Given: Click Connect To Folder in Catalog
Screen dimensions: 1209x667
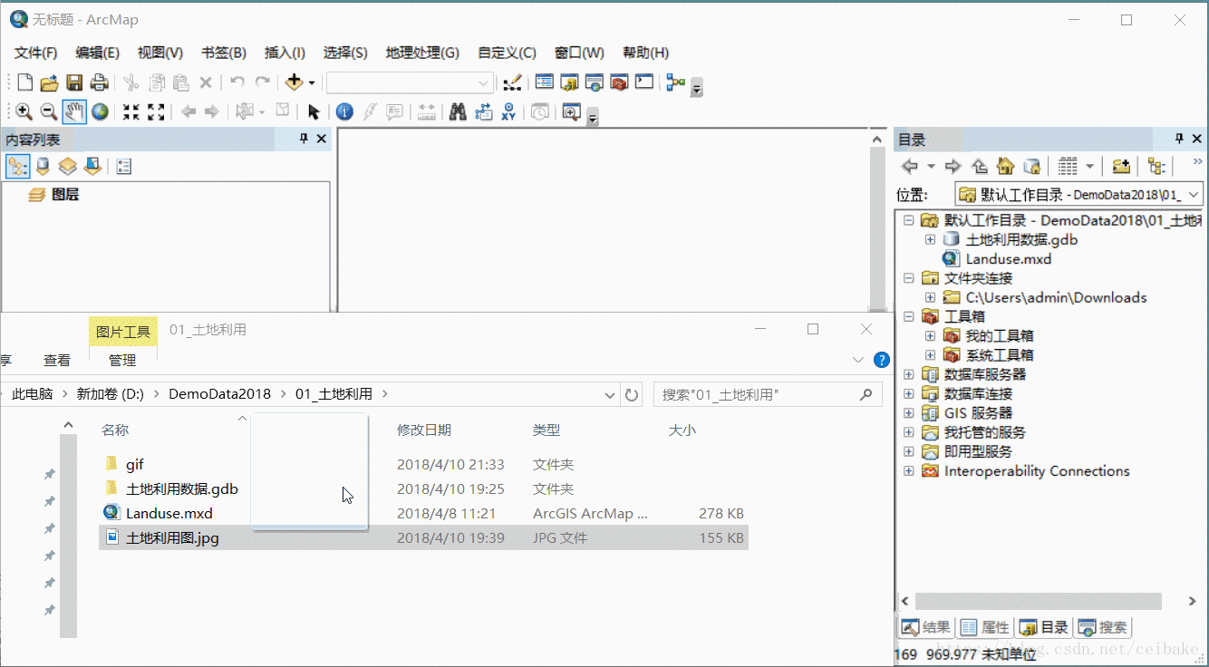Looking at the screenshot, I should click(1121, 166).
